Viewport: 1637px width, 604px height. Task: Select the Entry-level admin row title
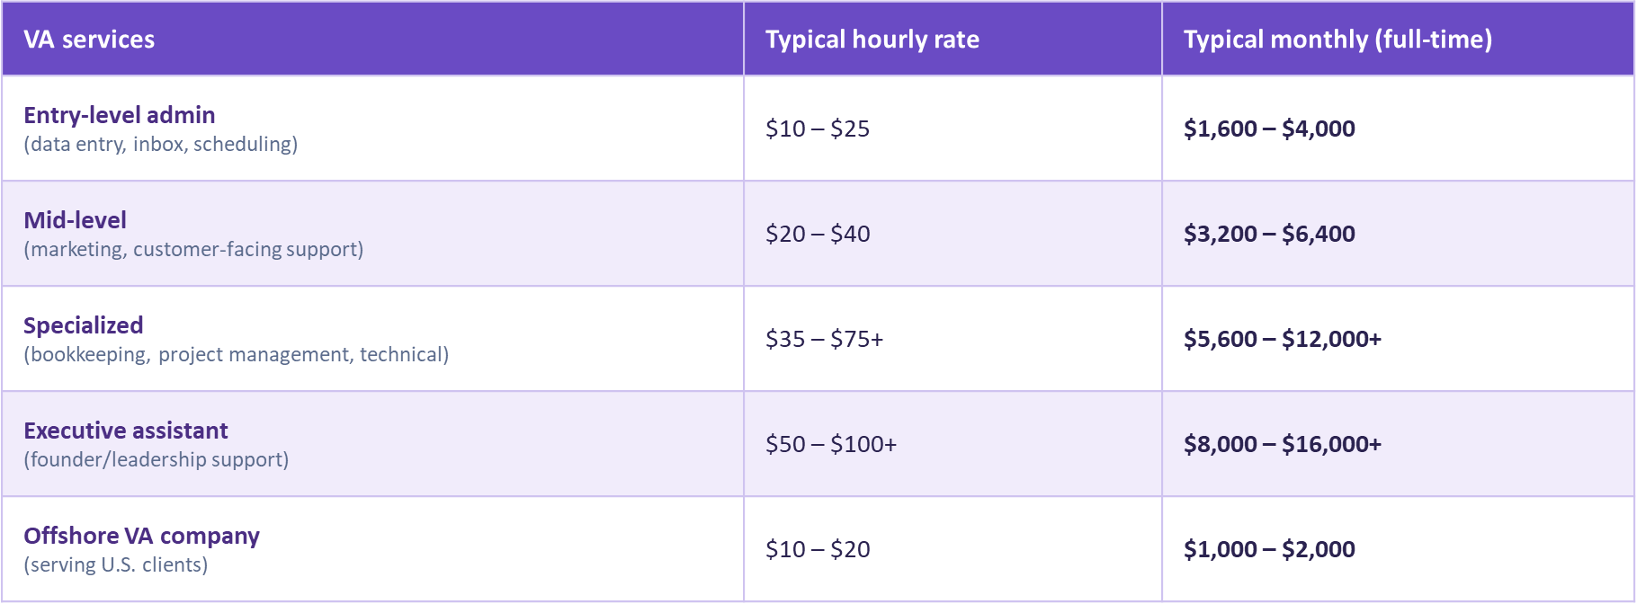120,115
